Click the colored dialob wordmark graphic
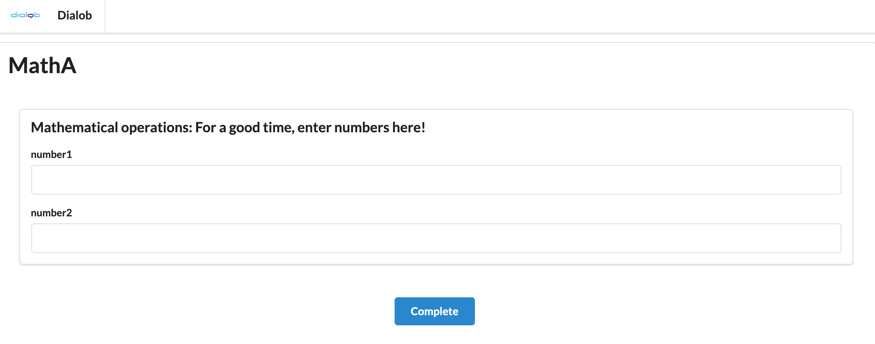Viewport: 875px width, 344px height. (x=25, y=16)
